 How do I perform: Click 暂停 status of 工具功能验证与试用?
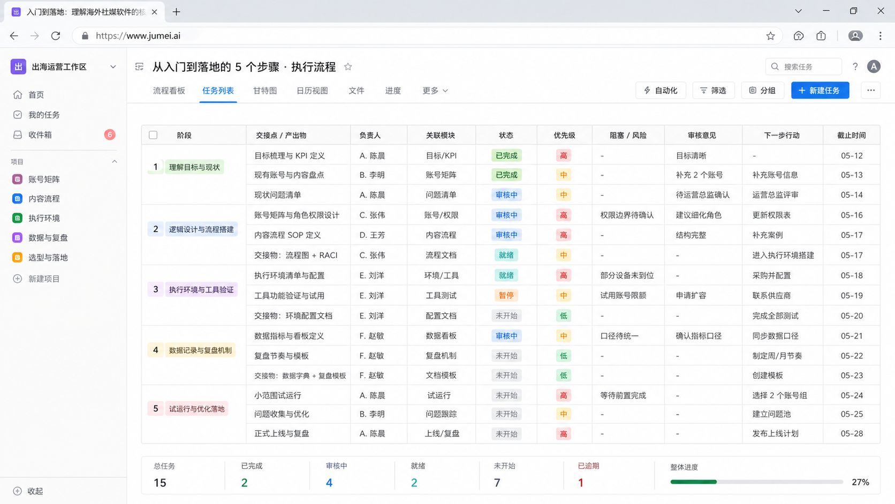pos(506,295)
